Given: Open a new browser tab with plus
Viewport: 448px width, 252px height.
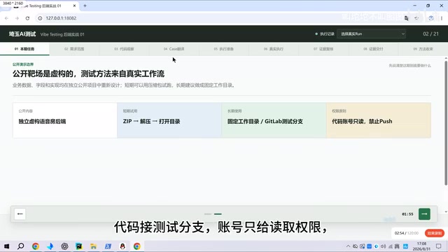Looking at the screenshot, I should pyautogui.click(x=85, y=6).
